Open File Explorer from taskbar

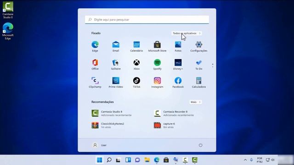pyautogui.click(x=147, y=160)
